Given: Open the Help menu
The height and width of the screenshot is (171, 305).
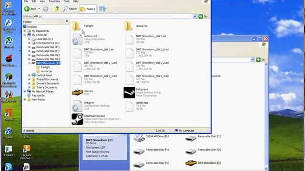Looking at the screenshot, I should pyautogui.click(x=76, y=1).
